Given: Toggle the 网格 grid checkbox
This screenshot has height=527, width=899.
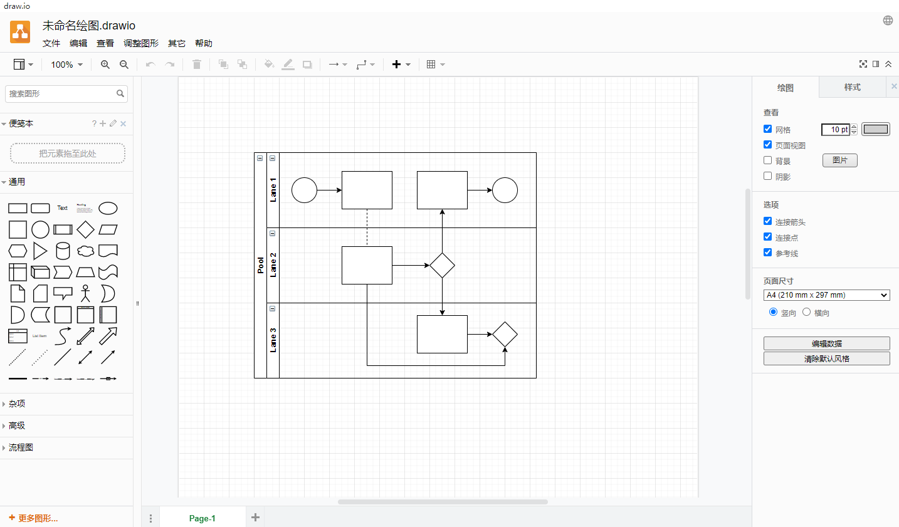Looking at the screenshot, I should pyautogui.click(x=767, y=129).
